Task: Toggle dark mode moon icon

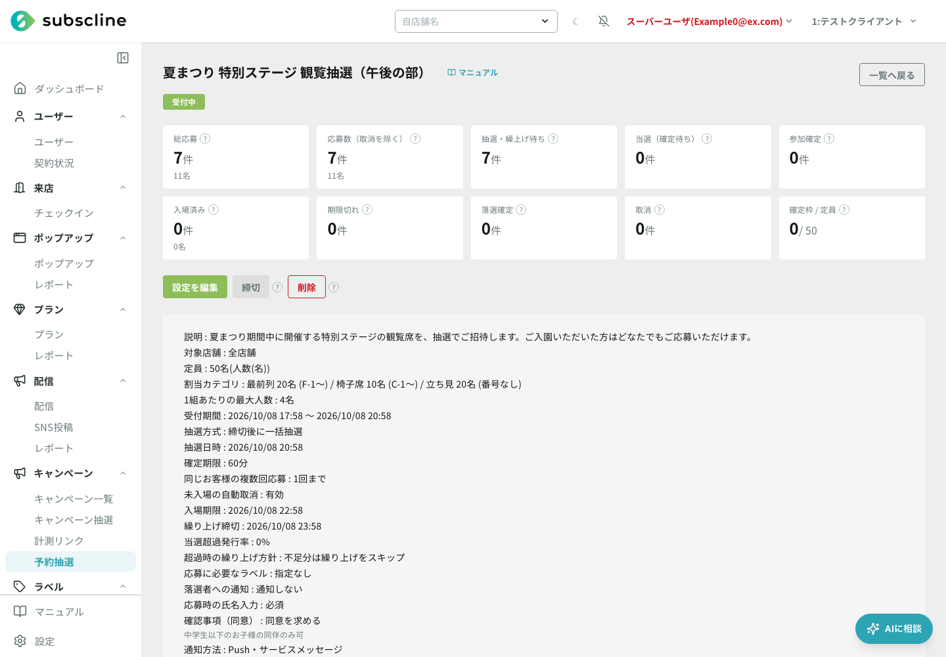Action: click(575, 22)
